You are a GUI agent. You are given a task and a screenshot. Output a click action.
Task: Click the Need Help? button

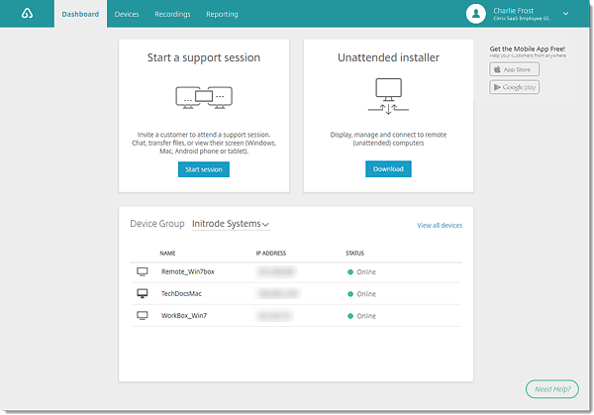click(552, 389)
